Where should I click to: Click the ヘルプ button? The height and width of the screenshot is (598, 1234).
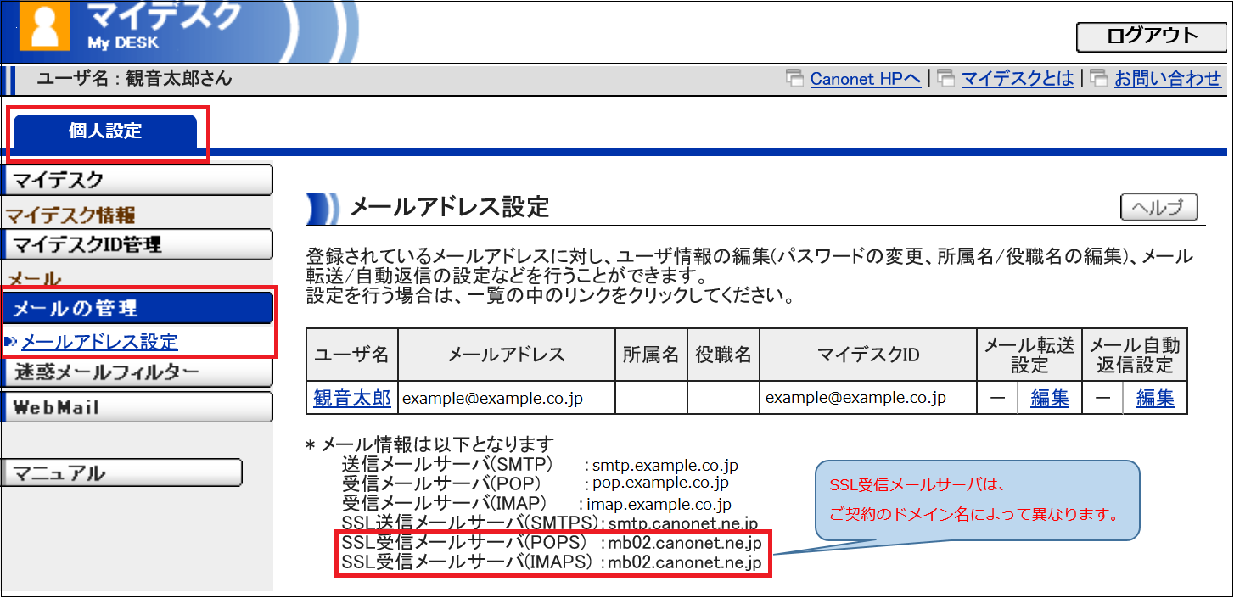tap(1158, 208)
